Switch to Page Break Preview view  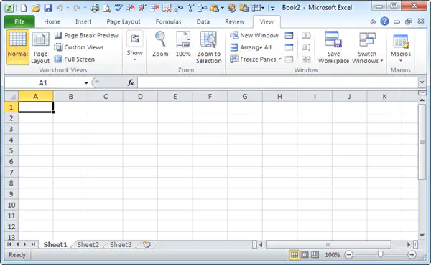pos(86,35)
